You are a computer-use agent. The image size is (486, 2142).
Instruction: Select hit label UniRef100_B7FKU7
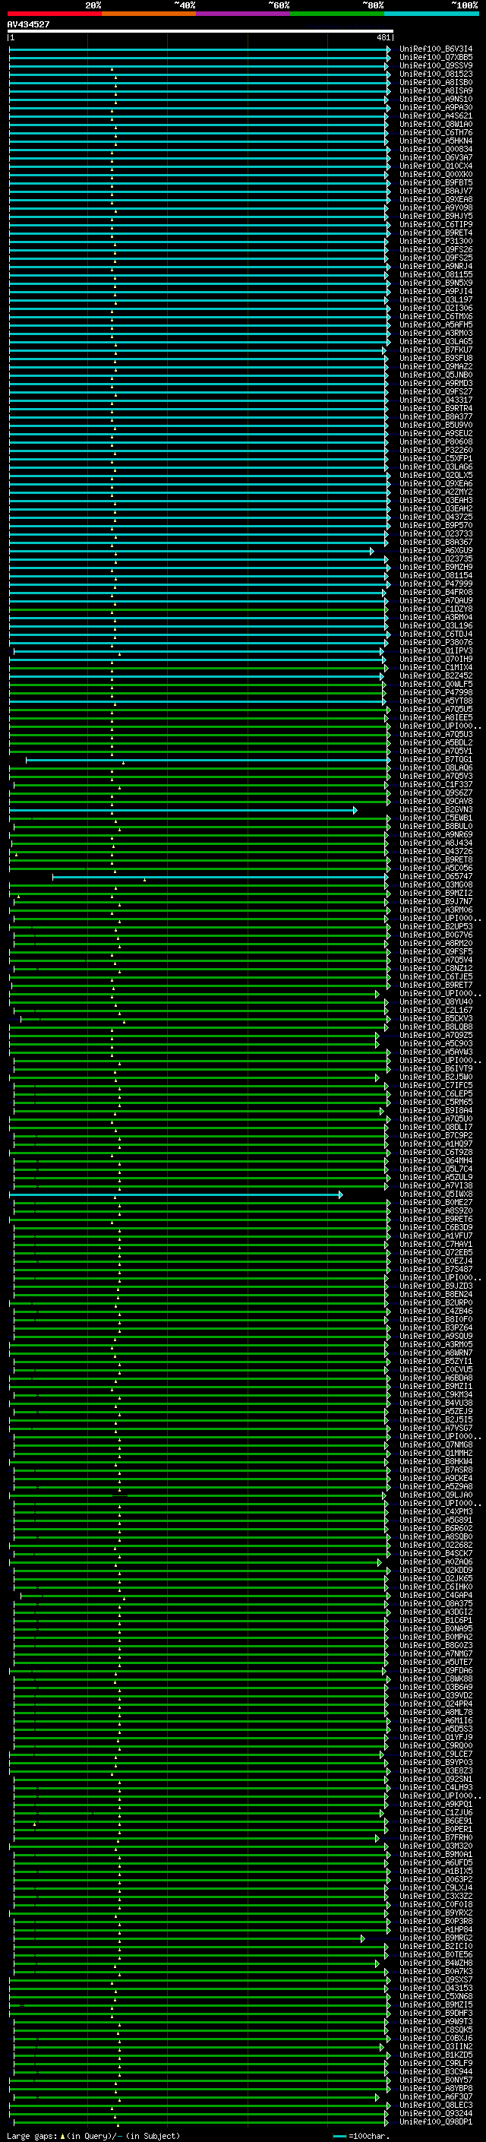[436, 350]
